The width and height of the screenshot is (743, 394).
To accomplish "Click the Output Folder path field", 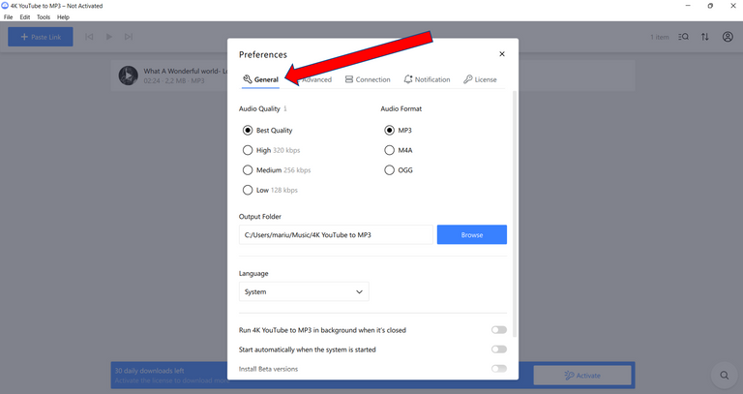I will pyautogui.click(x=336, y=234).
